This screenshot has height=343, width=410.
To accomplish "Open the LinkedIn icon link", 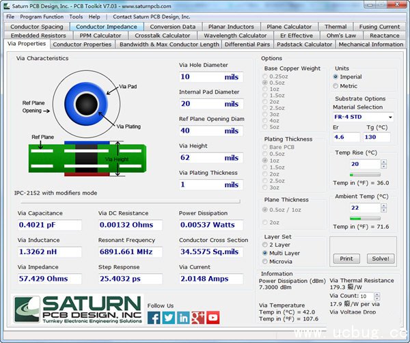I will 183,317.
